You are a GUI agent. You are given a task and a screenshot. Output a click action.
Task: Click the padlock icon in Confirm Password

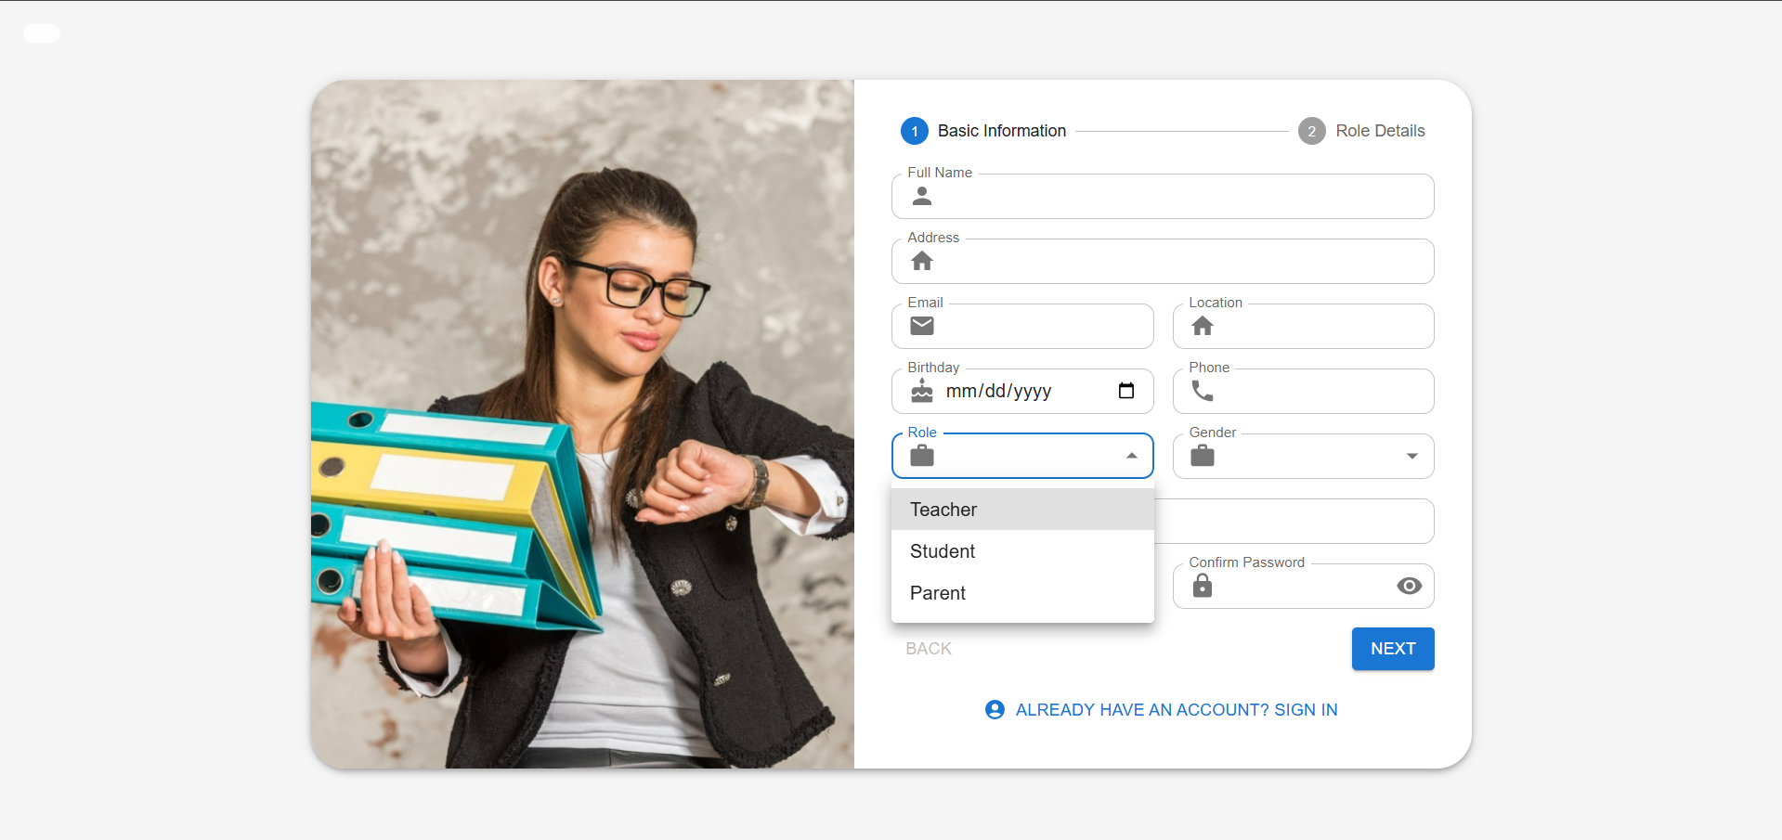[1202, 586]
